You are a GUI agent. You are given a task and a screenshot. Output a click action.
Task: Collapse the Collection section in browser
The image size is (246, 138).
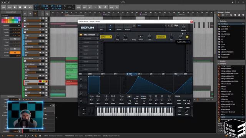point(219,21)
